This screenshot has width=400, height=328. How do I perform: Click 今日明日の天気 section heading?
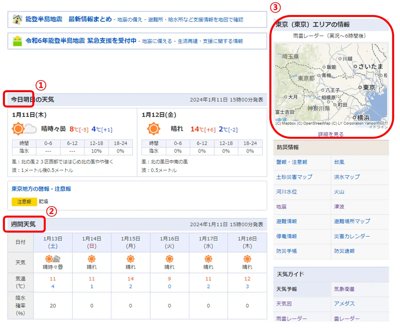coord(32,100)
